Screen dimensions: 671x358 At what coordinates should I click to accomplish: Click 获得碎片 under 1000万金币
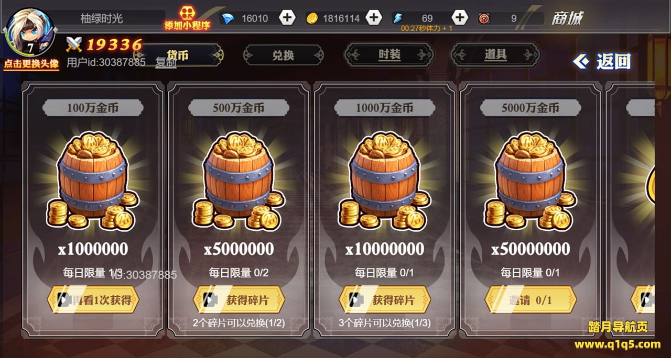[385, 300]
